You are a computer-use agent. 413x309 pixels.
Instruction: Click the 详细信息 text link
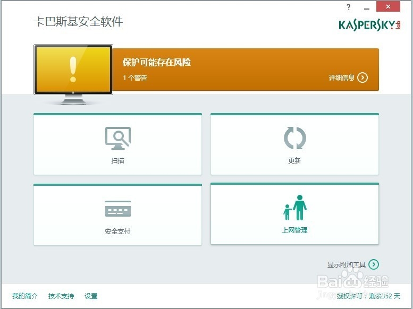pyautogui.click(x=342, y=78)
